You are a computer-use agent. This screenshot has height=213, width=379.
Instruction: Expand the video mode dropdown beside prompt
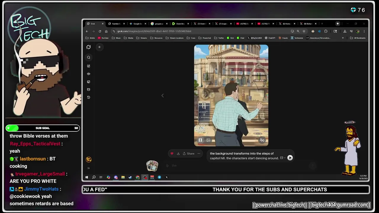point(283,158)
